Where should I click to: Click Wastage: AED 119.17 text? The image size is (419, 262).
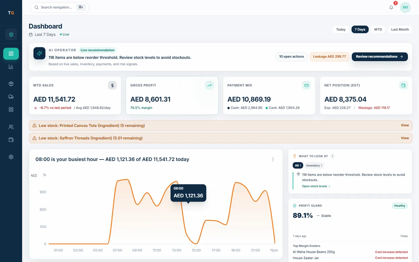pyautogui.click(x=374, y=108)
